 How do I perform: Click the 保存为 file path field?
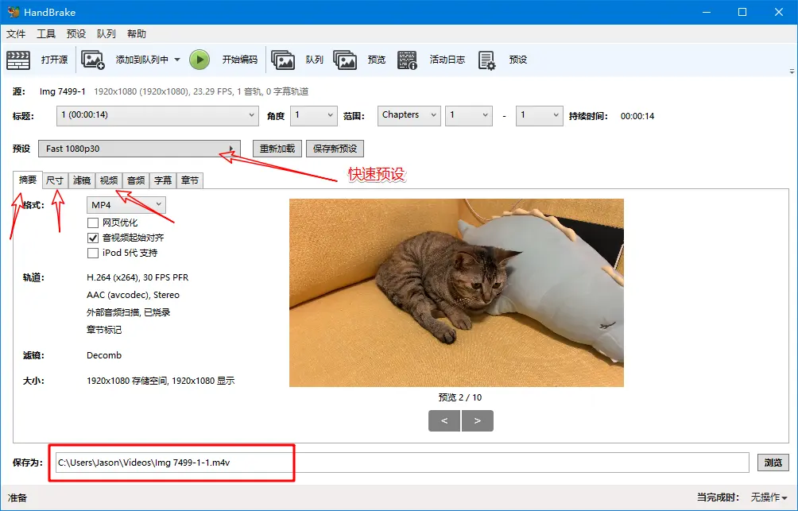402,463
